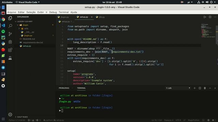218x122 pixels.
Task: Kill the terminal with trash icon
Action: click(205, 88)
